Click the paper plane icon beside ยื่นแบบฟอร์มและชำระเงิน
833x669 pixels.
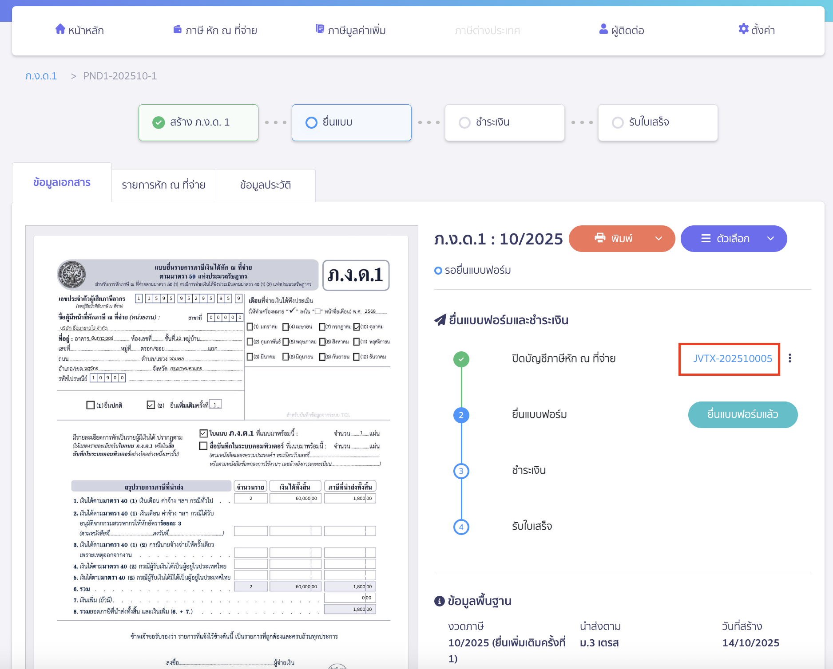438,320
